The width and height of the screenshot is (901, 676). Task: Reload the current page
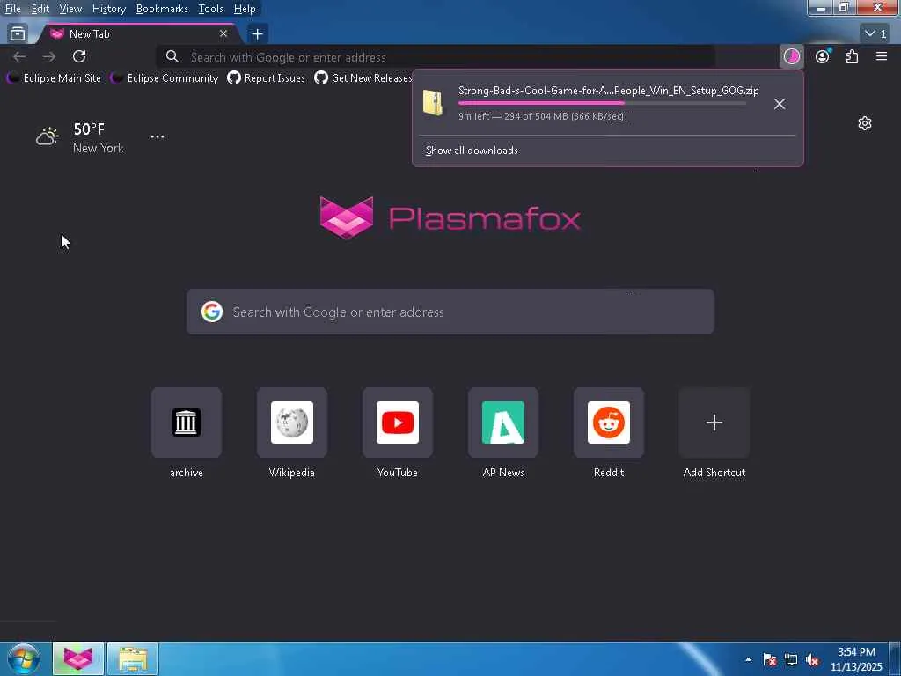pos(79,56)
